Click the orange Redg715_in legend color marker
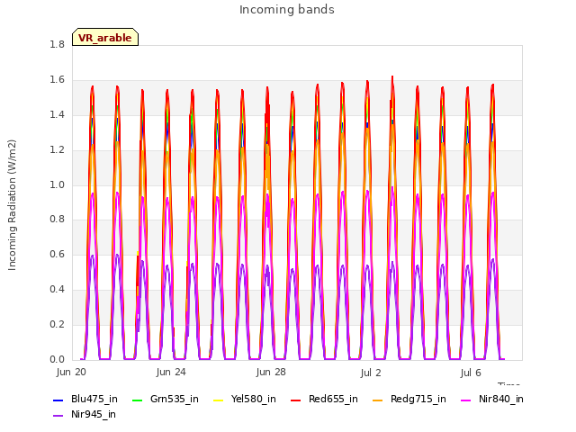 tap(377, 400)
